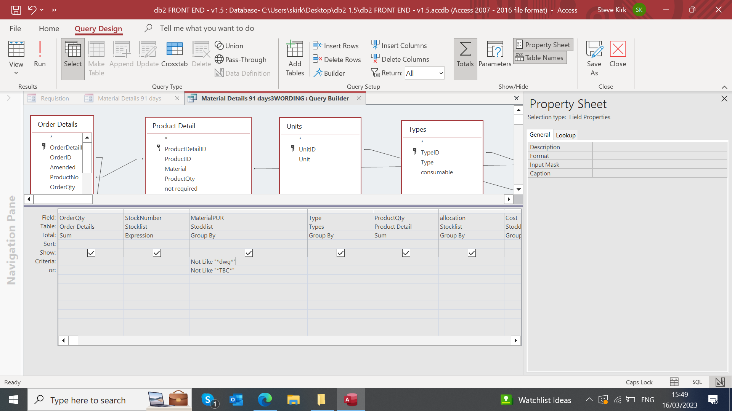Customize the Quick Access Toolbar chevron
732x411 pixels.
click(x=54, y=10)
